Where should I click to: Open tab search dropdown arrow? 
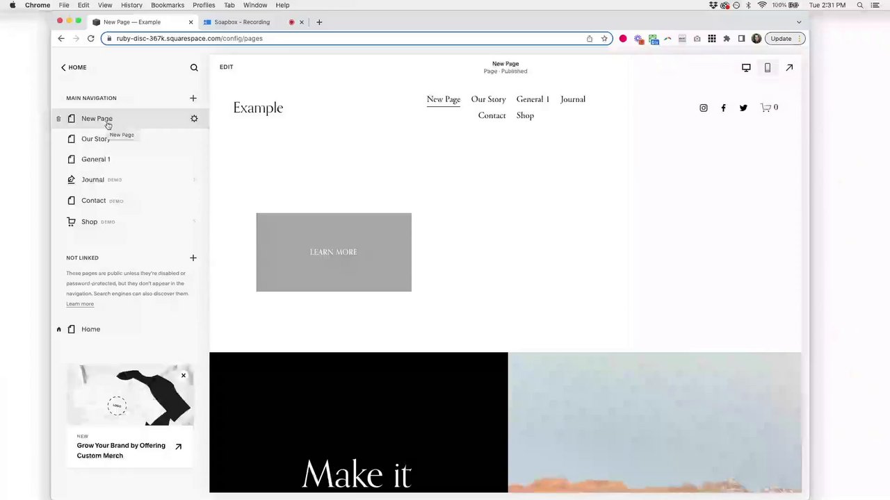(x=798, y=22)
